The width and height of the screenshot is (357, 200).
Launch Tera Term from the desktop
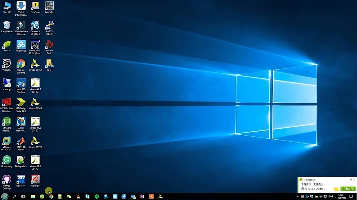[35, 8]
